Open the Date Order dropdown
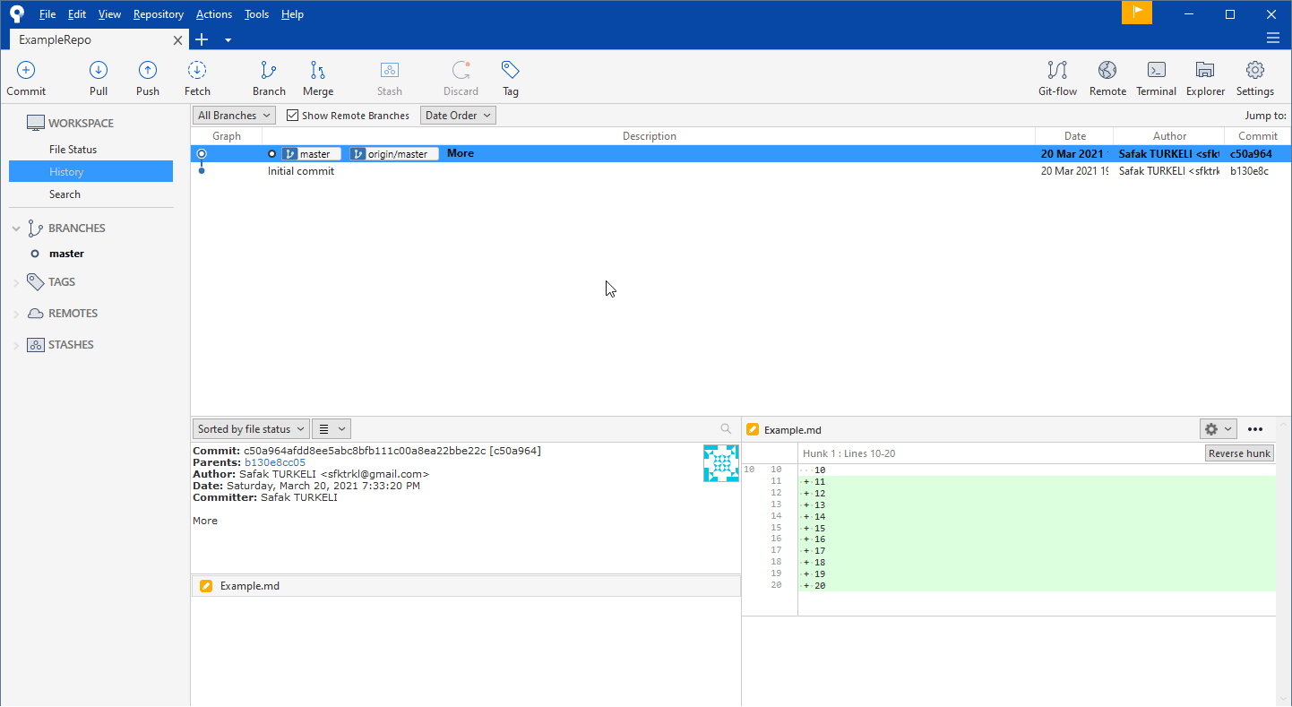Viewport: 1292px width, 707px height. (458, 116)
